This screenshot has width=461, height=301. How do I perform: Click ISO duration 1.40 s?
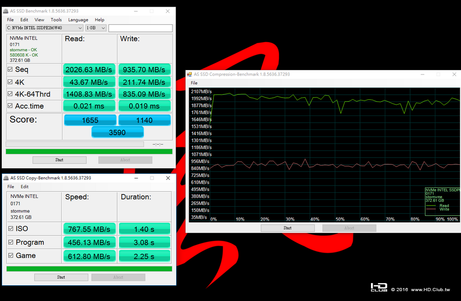(144, 229)
